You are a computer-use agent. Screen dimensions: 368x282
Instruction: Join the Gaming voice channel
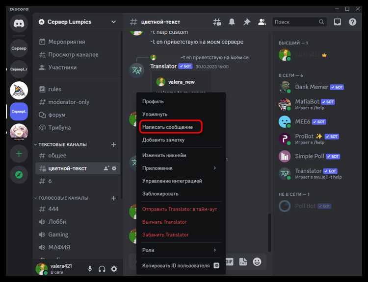click(x=78, y=235)
